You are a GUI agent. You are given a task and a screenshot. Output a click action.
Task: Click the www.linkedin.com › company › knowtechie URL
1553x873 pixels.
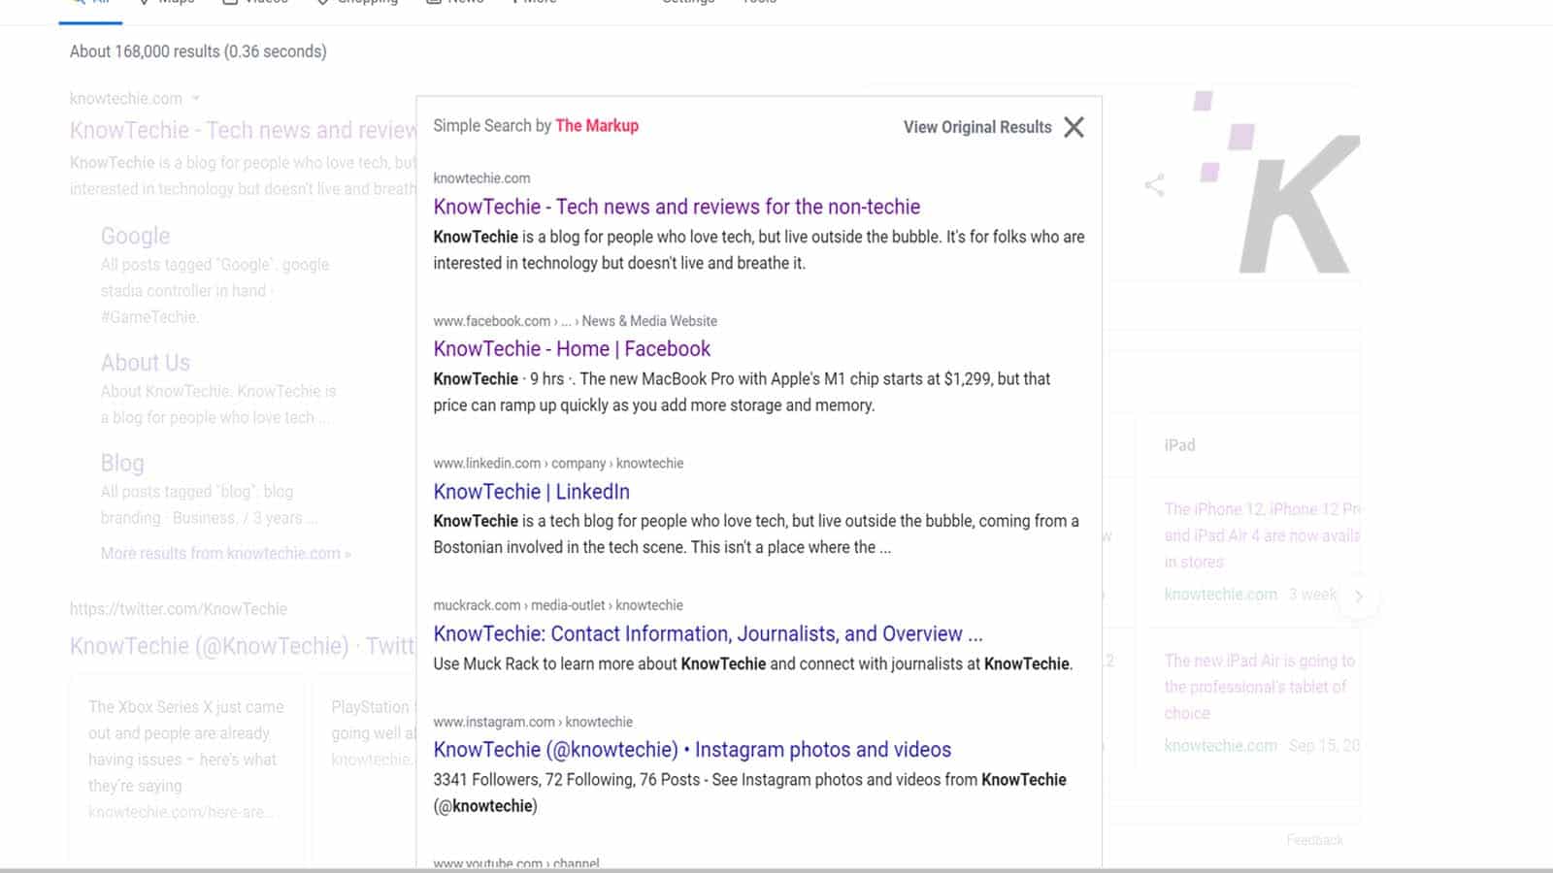pyautogui.click(x=558, y=464)
